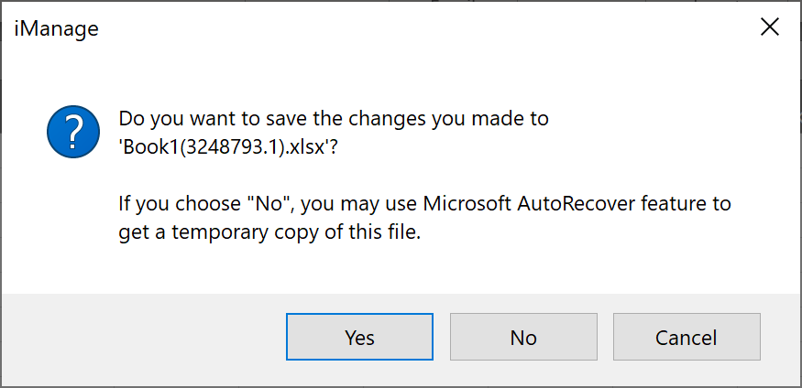Image resolution: width=802 pixels, height=388 pixels.
Task: Close the iManage dialog with X
Action: [770, 27]
